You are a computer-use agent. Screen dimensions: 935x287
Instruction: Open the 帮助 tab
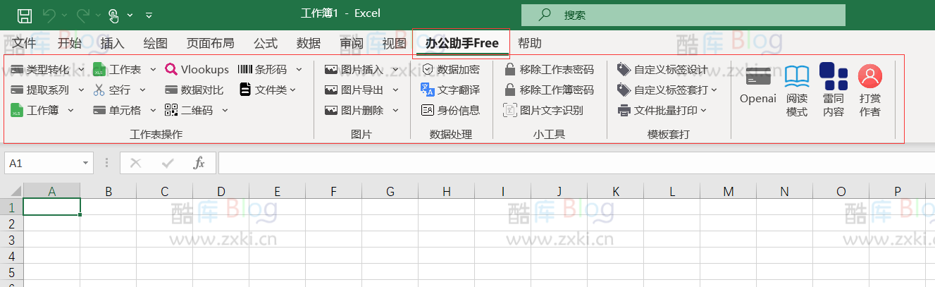(530, 43)
